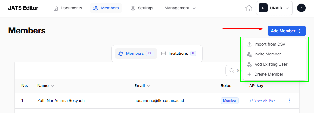This screenshot has height=113, width=314.
Task: Click the key icon beside View API Key
Action: 251,101
